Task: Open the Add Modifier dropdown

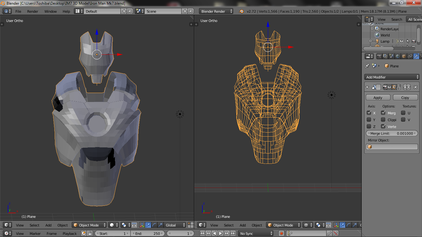Action: [x=392, y=77]
